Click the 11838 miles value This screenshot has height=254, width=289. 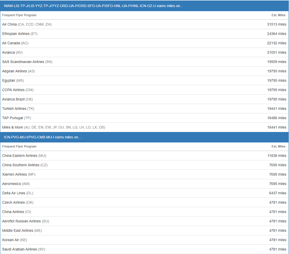tap(277, 156)
